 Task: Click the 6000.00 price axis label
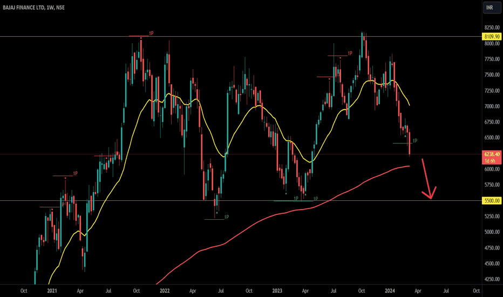pos(492,169)
